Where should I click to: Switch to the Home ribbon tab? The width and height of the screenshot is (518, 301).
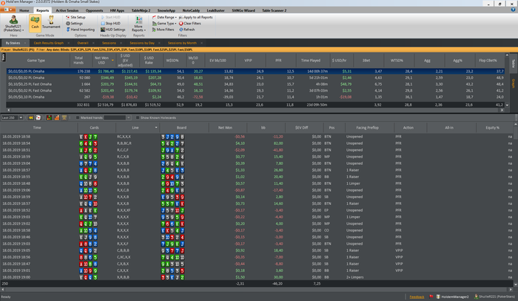tap(24, 10)
